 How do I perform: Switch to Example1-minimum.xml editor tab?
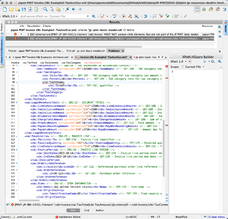click(x=42, y=57)
